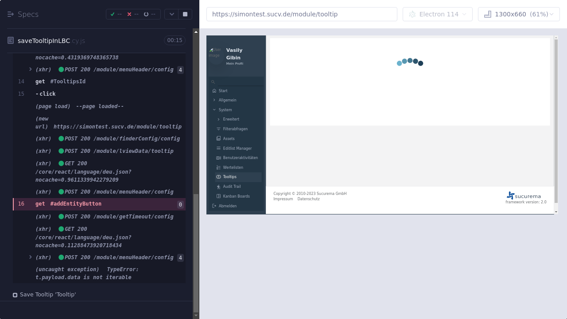
Task: Click the Kanban Boards sidebar icon
Action: (x=218, y=196)
